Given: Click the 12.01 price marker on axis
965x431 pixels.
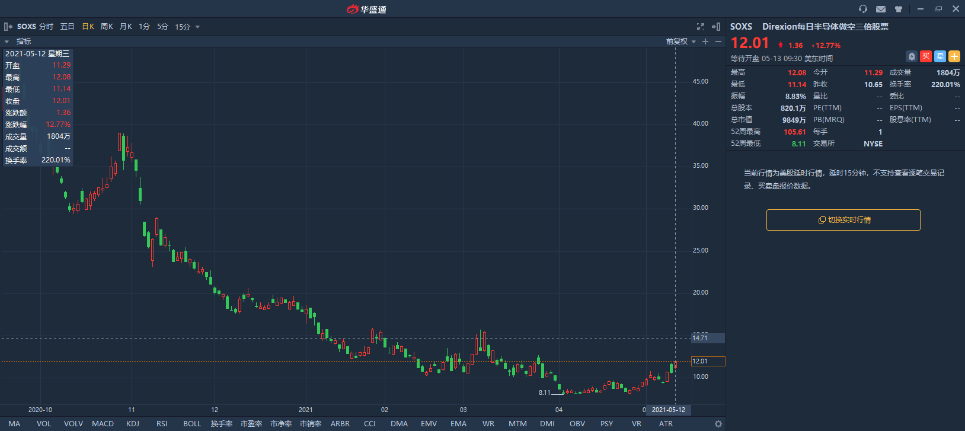Looking at the screenshot, I should click(708, 361).
